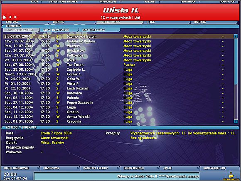Click the Mecz Towarzyski button
The height and width of the screenshot is (181, 241).
point(59,30)
